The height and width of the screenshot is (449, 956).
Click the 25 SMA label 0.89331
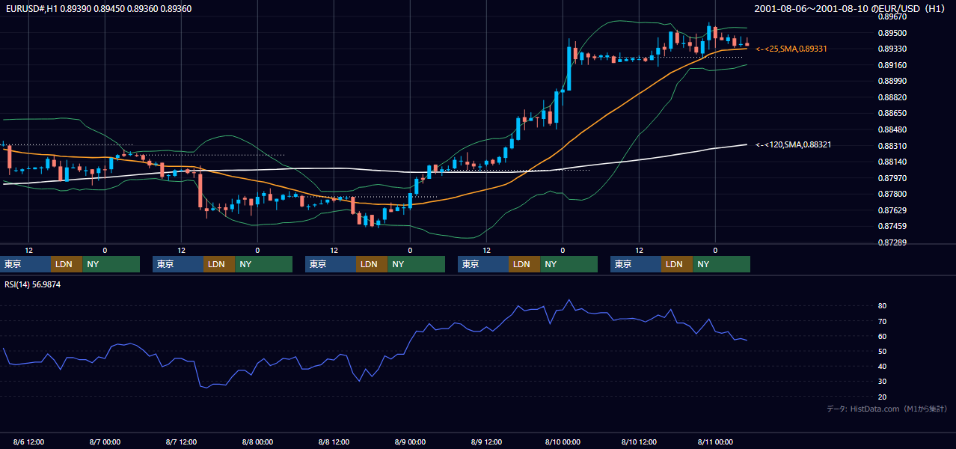(x=791, y=49)
